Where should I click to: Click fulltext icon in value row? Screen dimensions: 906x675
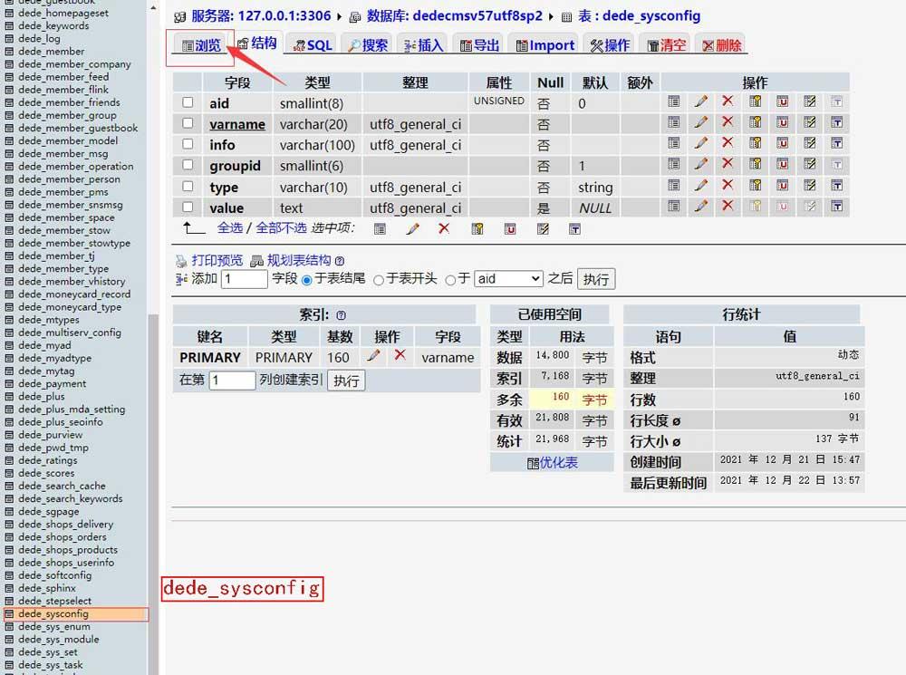(x=836, y=206)
